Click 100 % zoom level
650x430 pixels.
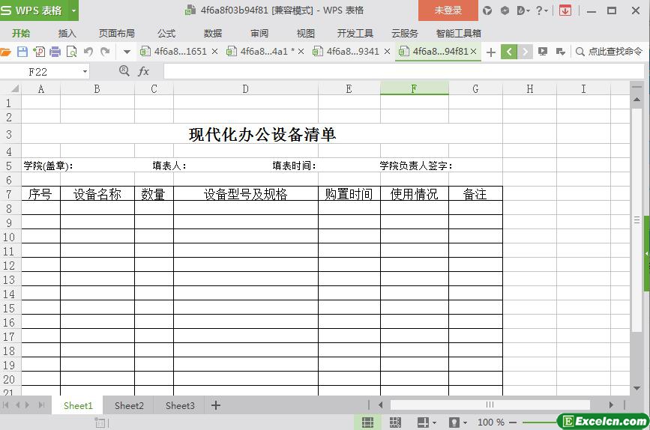click(491, 423)
